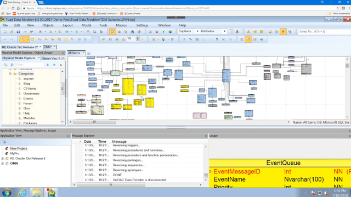351x197 pixels.
Task: Click the Undo arrow icon
Action: pos(5,39)
